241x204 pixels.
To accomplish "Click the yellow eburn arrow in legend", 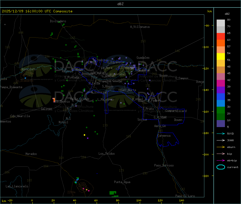I will 221,147.
